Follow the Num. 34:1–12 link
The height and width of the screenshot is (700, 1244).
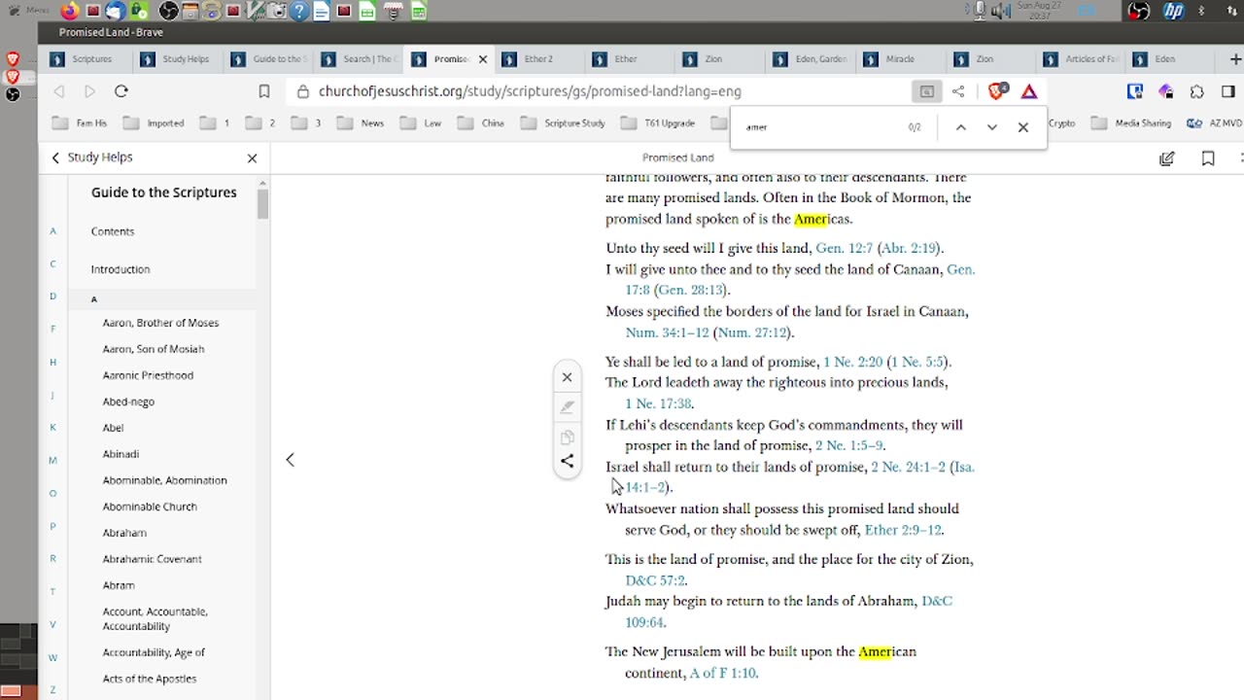pyautogui.click(x=667, y=332)
